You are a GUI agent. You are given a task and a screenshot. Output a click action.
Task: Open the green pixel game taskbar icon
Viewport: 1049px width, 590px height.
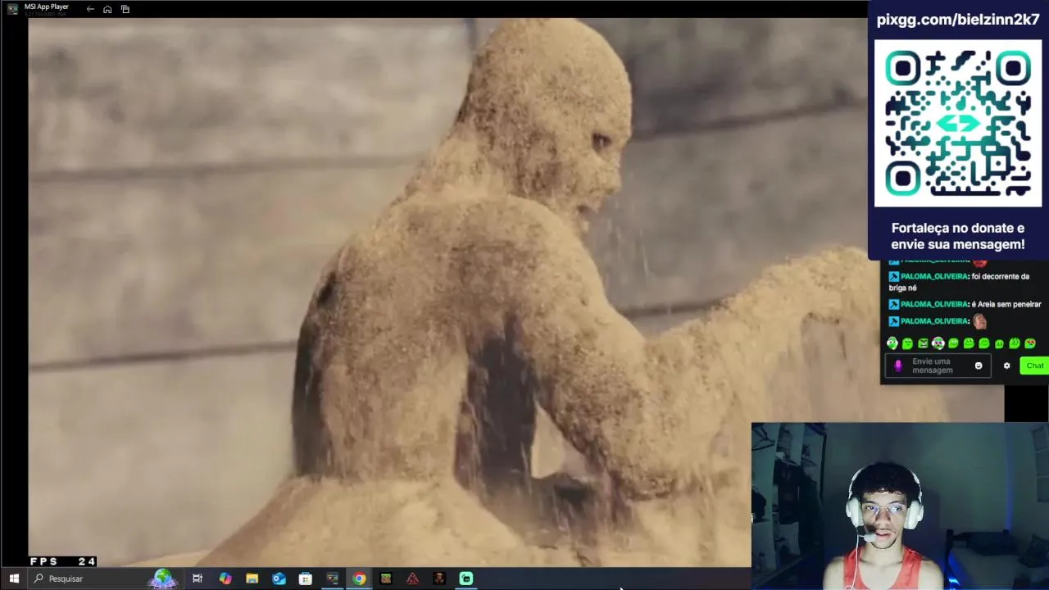(x=386, y=579)
